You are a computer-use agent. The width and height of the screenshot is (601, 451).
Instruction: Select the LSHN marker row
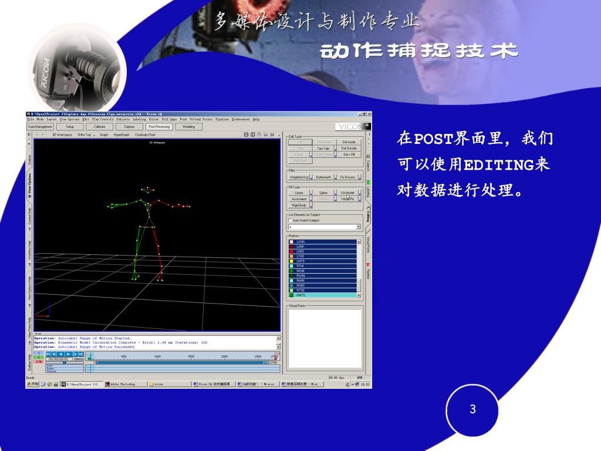323,241
